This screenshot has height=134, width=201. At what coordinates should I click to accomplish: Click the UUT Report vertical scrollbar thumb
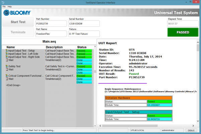(x=198, y=48)
